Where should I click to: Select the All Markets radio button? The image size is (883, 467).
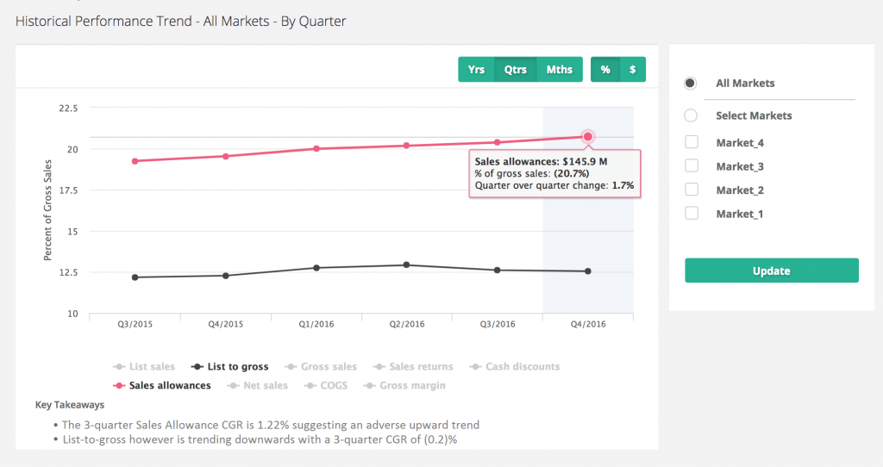point(691,84)
